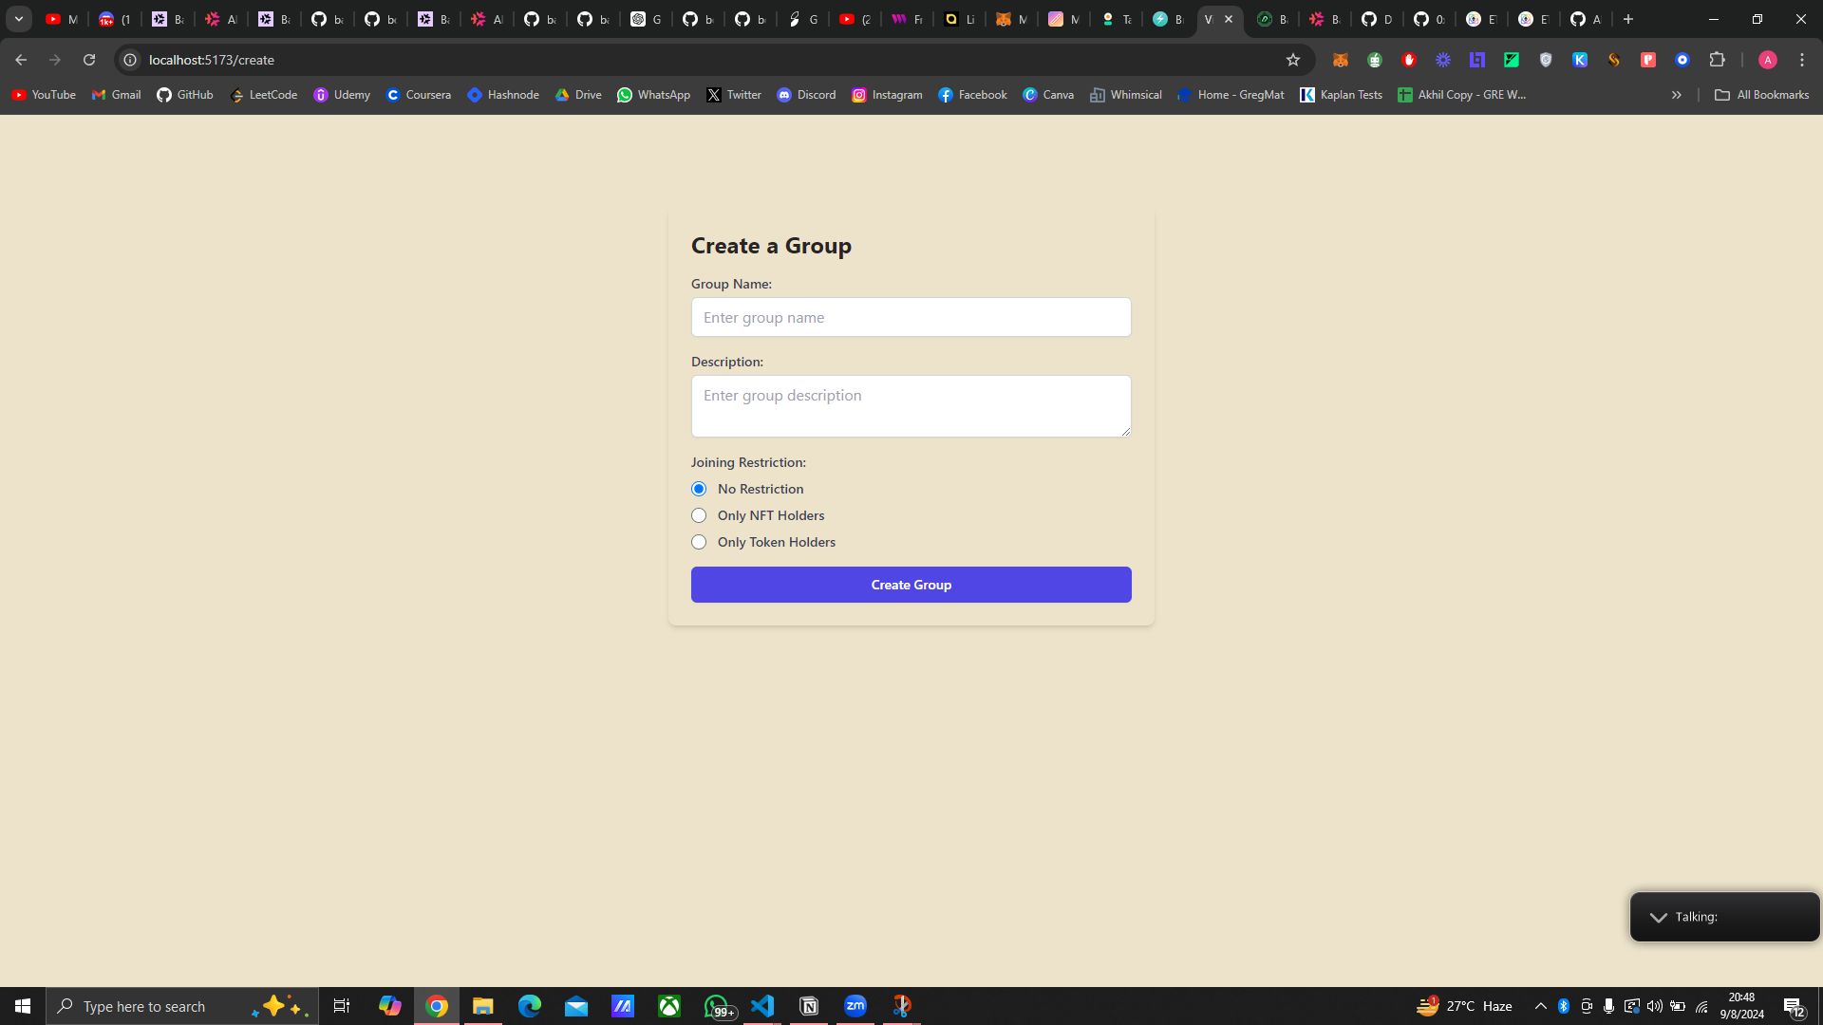This screenshot has width=1823, height=1025.
Task: Open Task View on the taskbar
Action: [x=342, y=1006]
